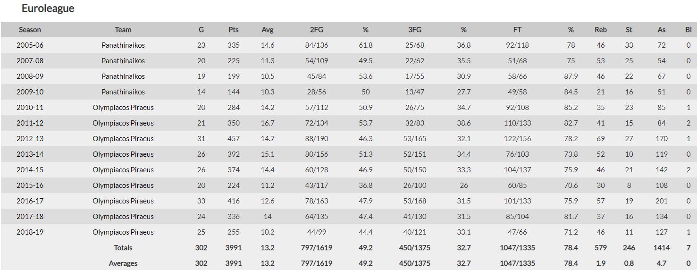Click the 2015-16 season cell
Screen dimensions: 697x270
pos(30,186)
